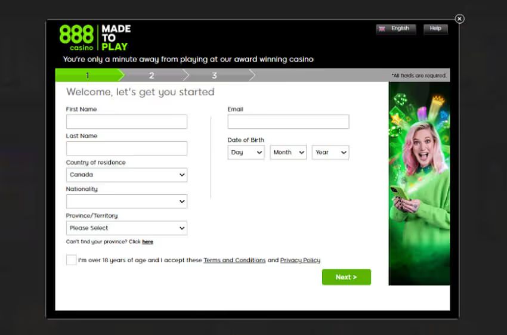Click the MADE TO PLAY slogan

(x=116, y=38)
